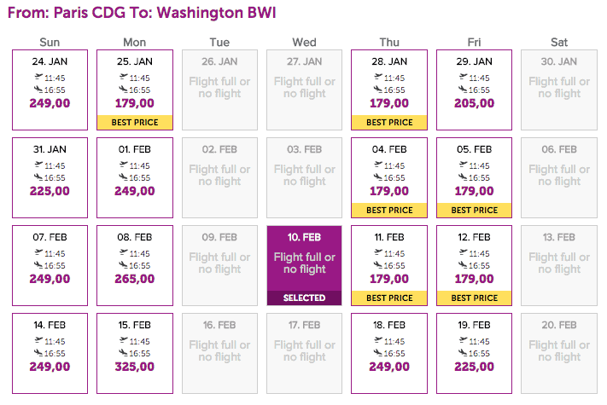Pick the 19. FEB flight for 225,00
607x405 pixels.
pyautogui.click(x=474, y=353)
